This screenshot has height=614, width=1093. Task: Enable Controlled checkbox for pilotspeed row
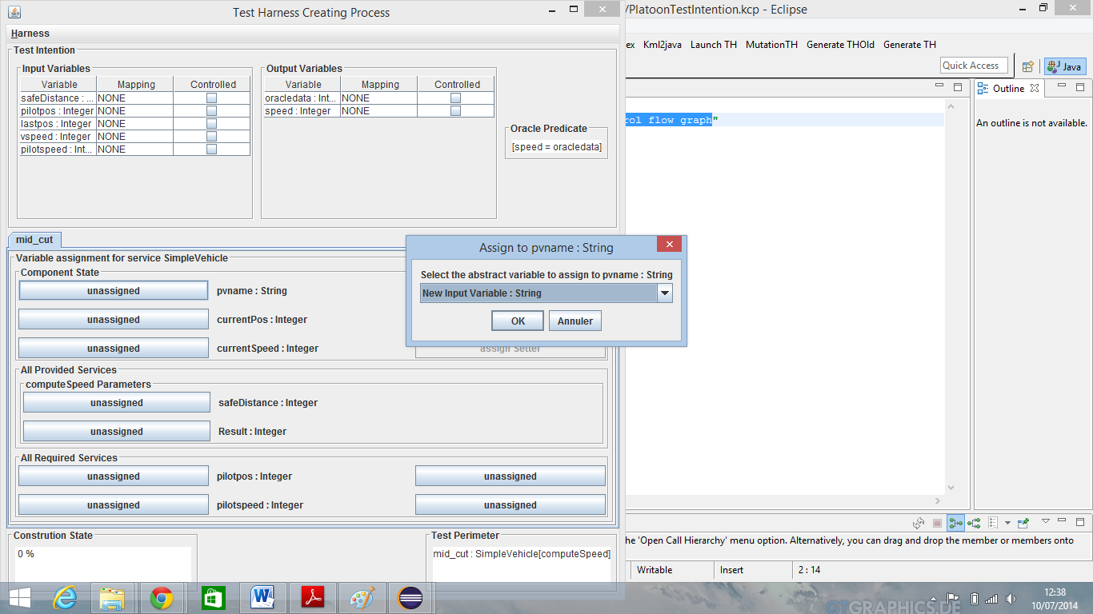[212, 150]
